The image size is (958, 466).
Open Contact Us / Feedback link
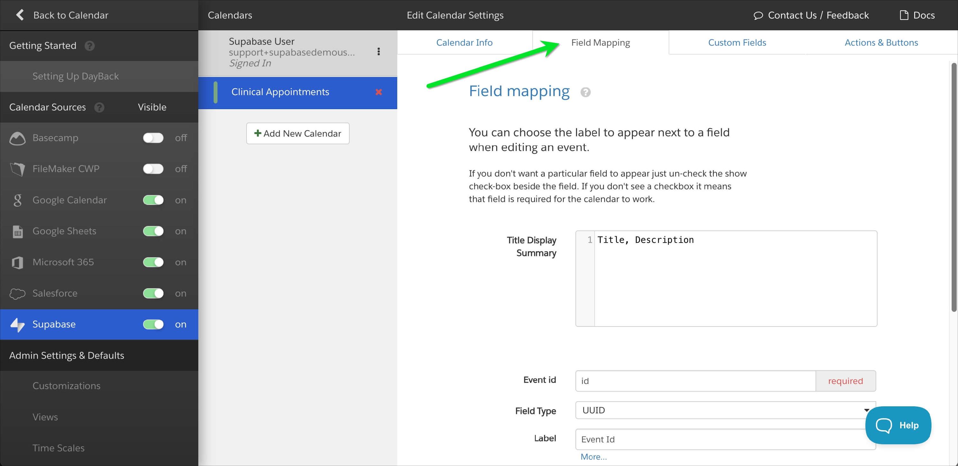point(818,15)
